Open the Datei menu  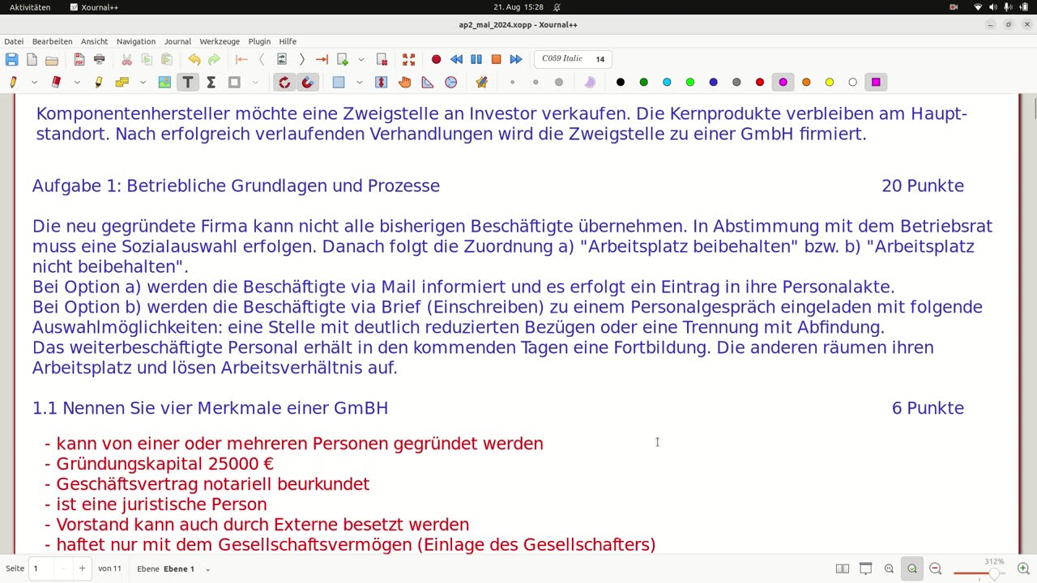pyautogui.click(x=14, y=41)
